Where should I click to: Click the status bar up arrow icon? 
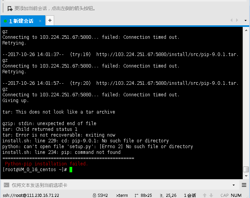tap(205, 195)
